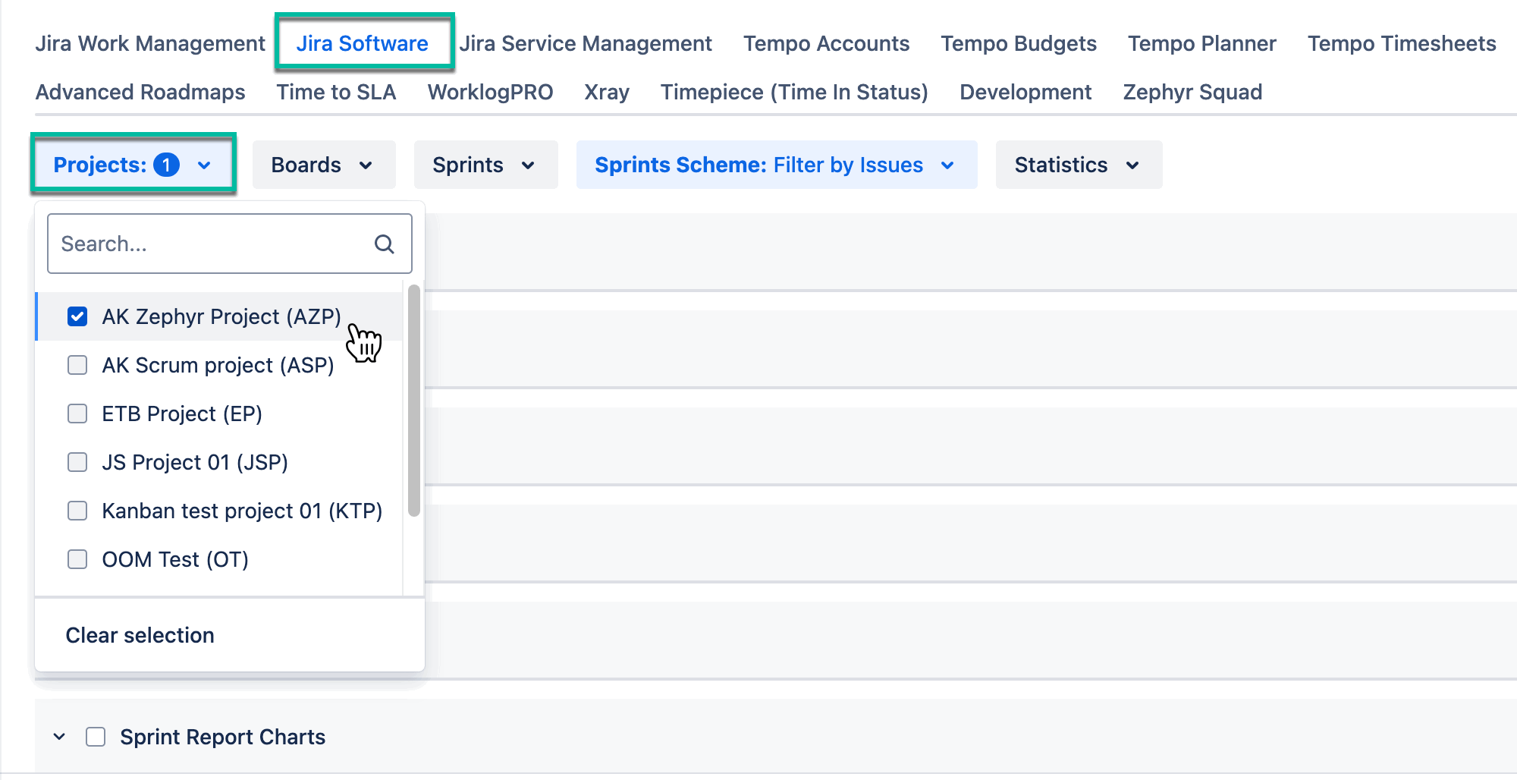Open the Projects filter dropdown

point(133,165)
